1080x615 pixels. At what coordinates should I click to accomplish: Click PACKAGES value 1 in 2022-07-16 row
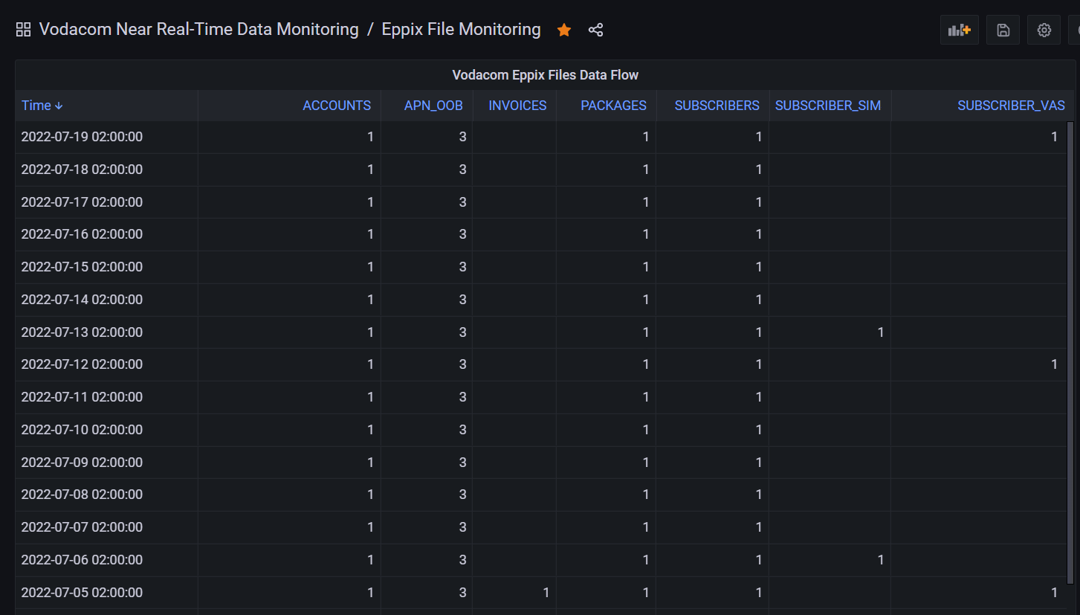click(646, 234)
